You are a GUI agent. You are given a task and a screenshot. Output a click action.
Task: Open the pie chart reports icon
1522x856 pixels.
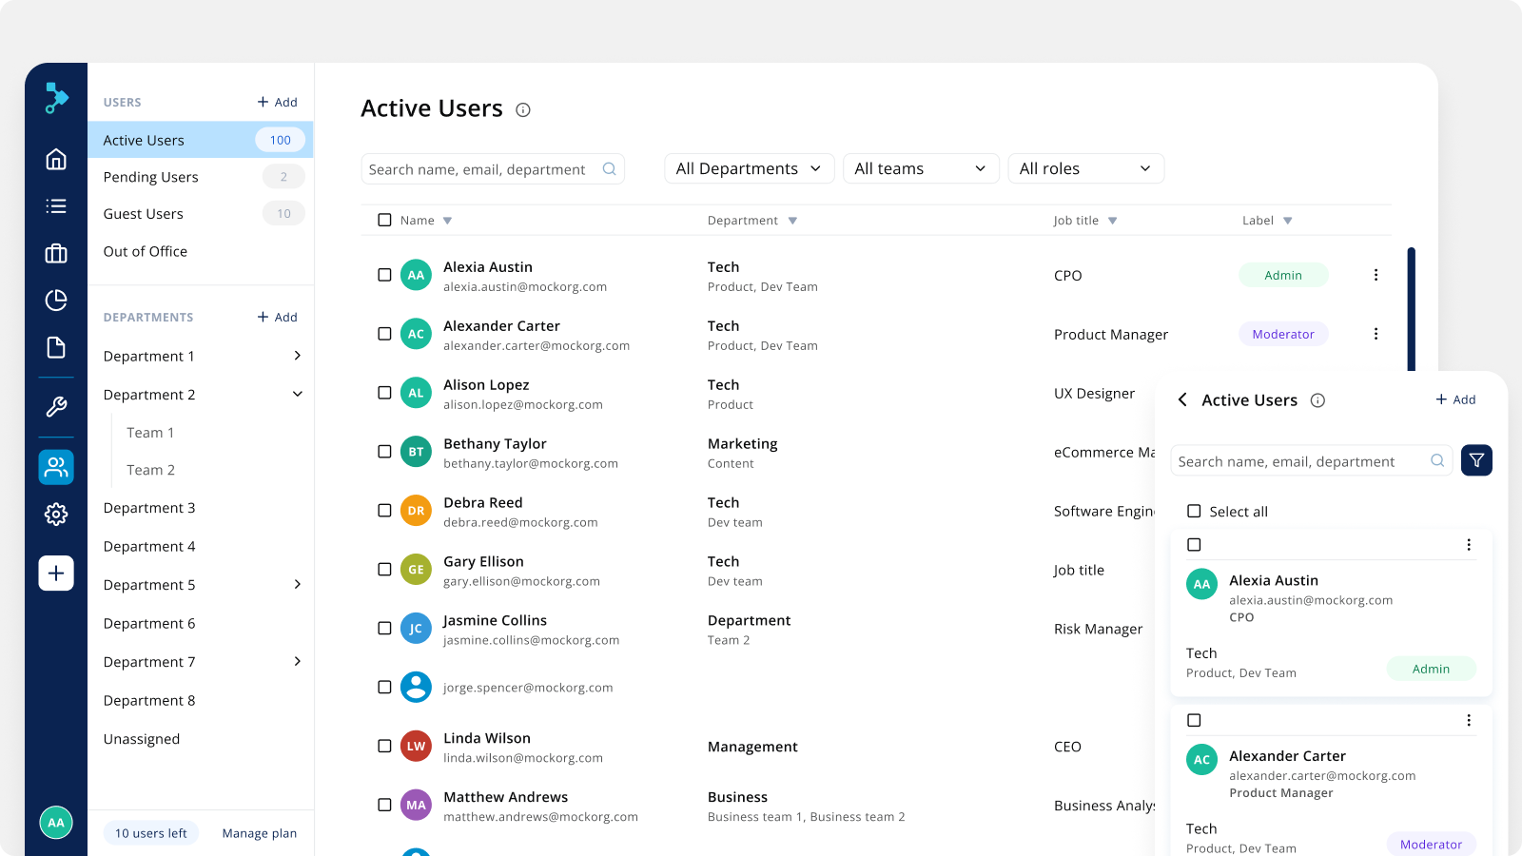coord(56,301)
